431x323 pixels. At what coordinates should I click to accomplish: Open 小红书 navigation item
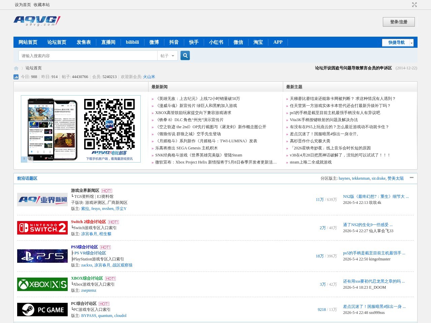(x=216, y=42)
